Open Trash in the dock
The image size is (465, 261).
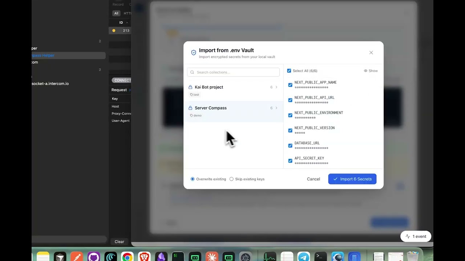click(x=413, y=256)
